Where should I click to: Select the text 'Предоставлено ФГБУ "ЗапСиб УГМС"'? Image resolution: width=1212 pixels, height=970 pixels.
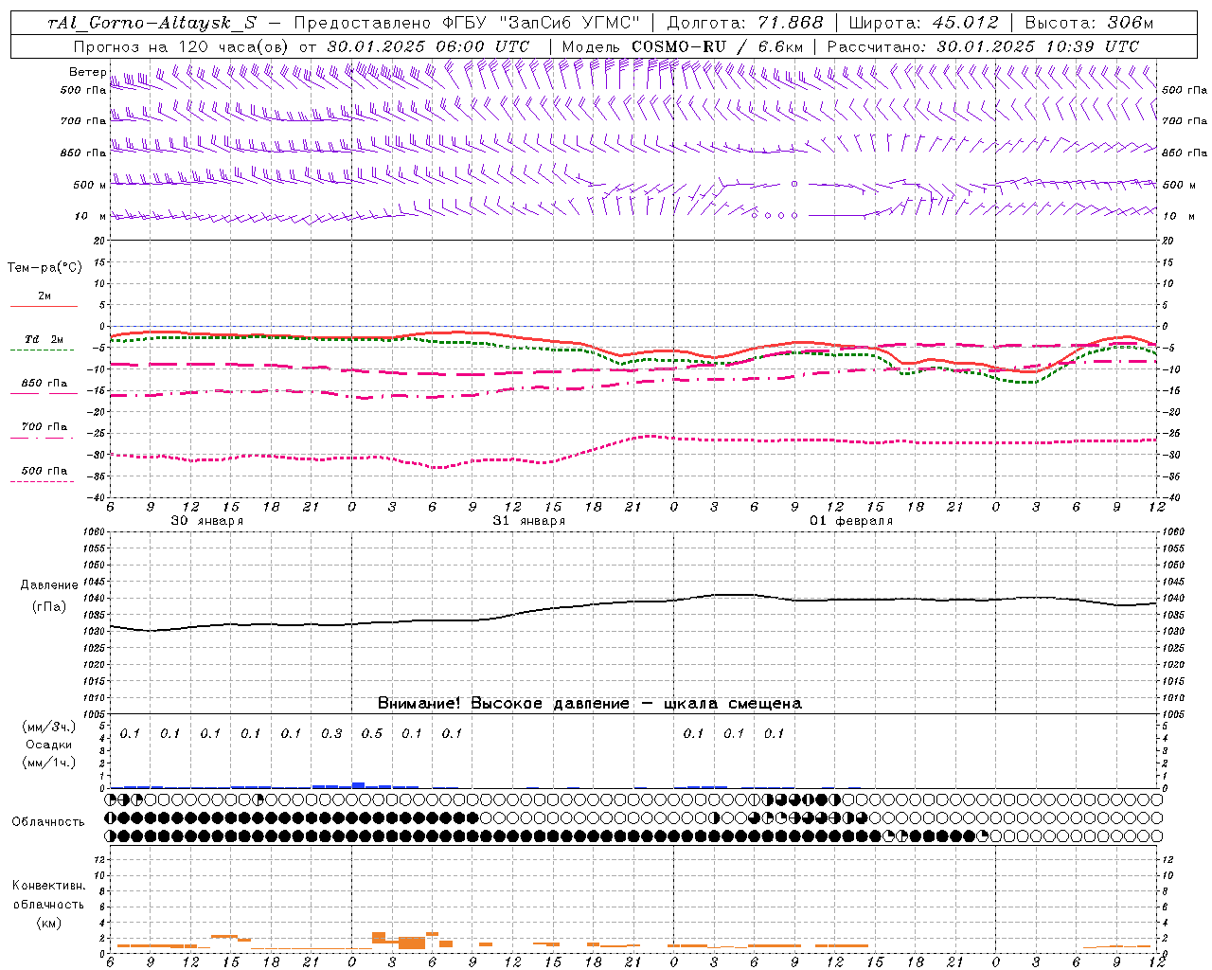click(468, 24)
